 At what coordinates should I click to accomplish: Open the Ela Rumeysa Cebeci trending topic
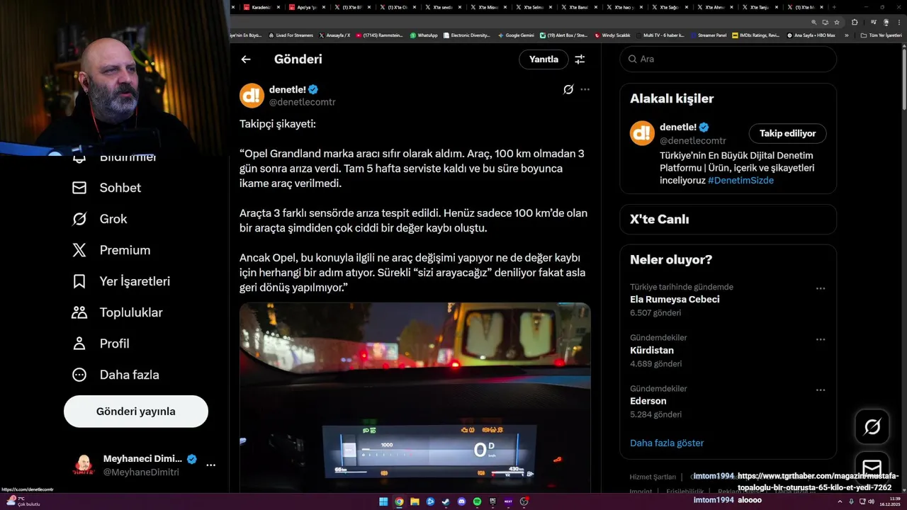pos(675,300)
